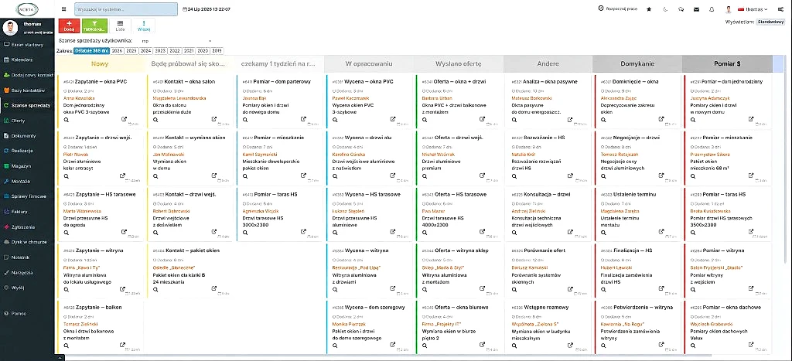Start work with Rozpocznij pracę
The image size is (792, 361).
(x=618, y=9)
